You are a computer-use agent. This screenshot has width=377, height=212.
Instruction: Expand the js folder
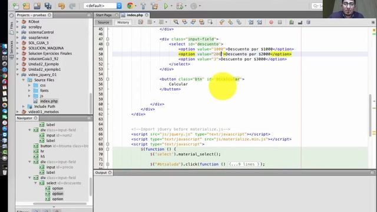click(29, 96)
